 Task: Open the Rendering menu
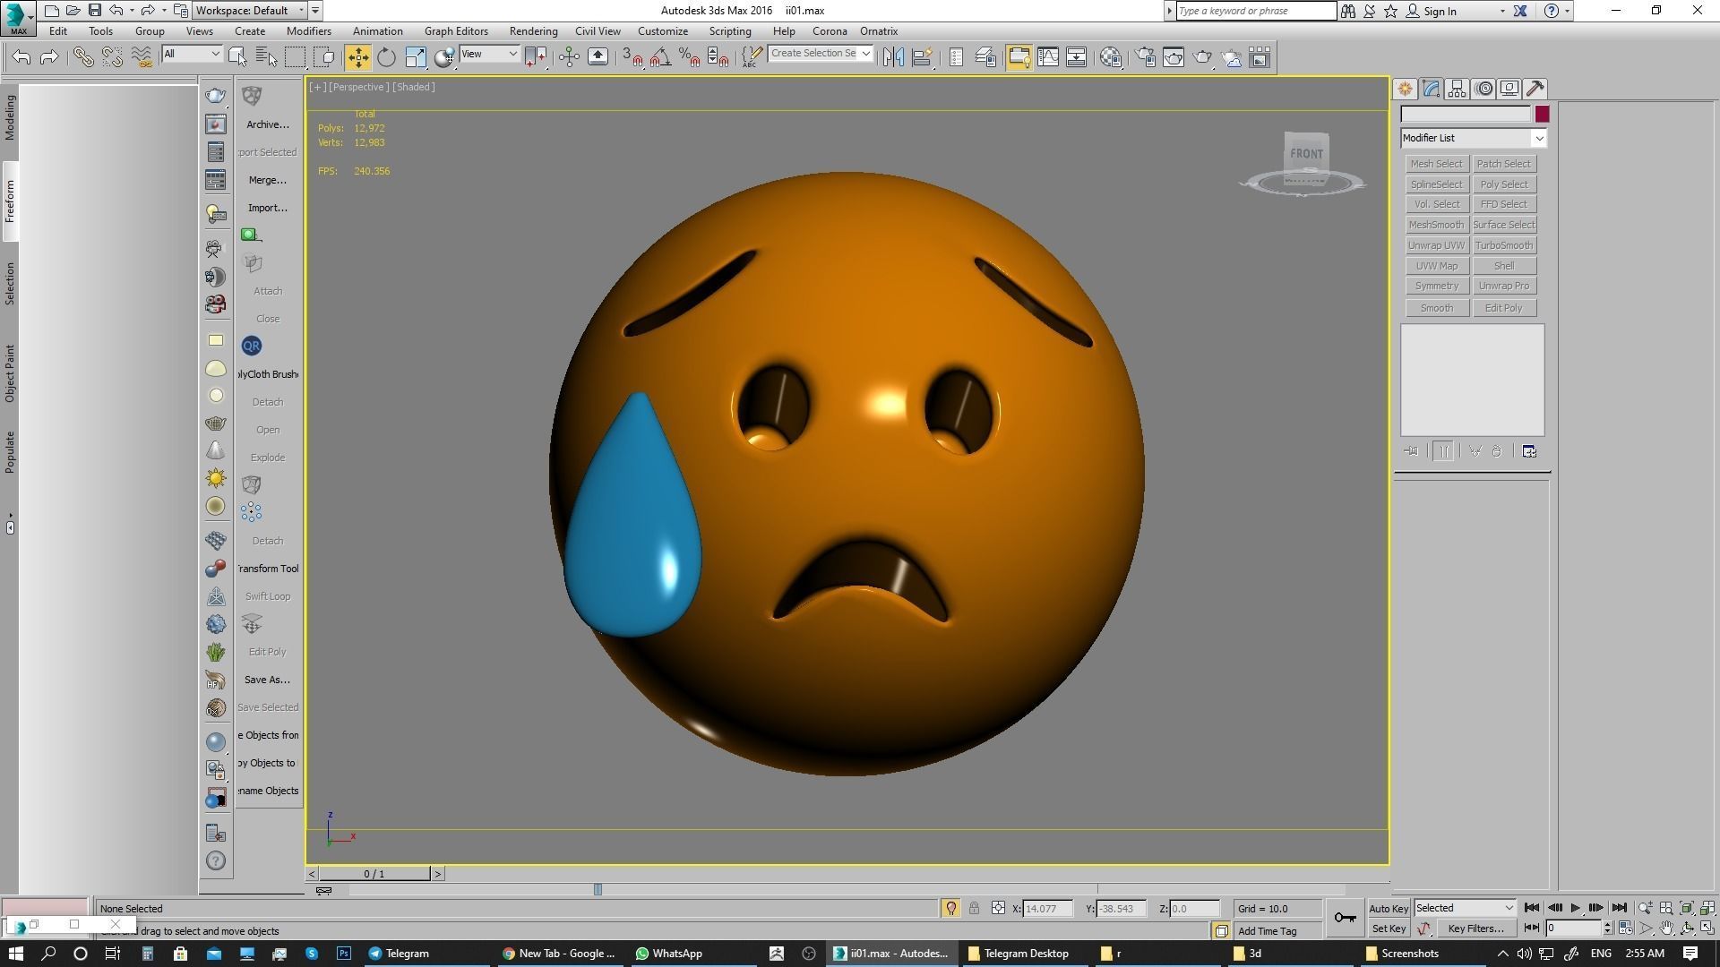[x=533, y=31]
